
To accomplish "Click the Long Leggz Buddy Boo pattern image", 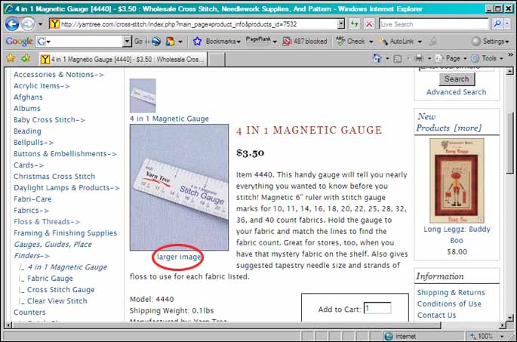I will click(457, 180).
